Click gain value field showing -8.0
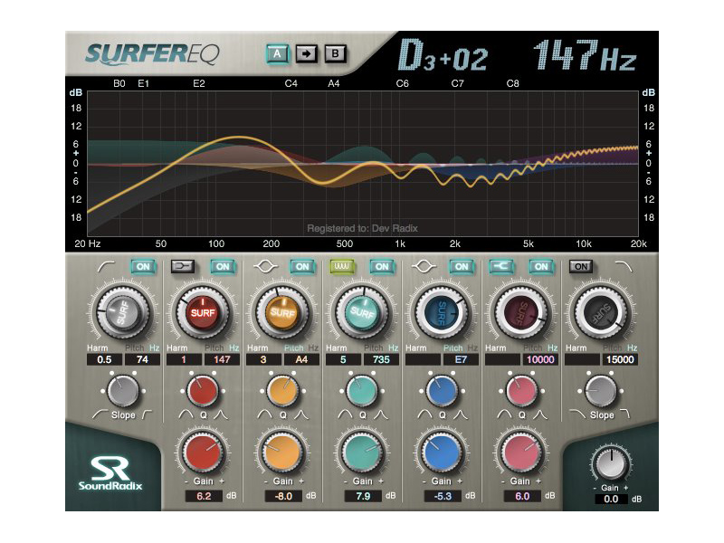This screenshot has height=543, width=724. pos(283,496)
